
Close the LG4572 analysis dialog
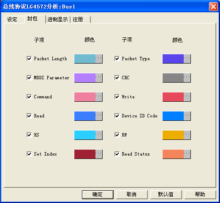tap(213, 7)
